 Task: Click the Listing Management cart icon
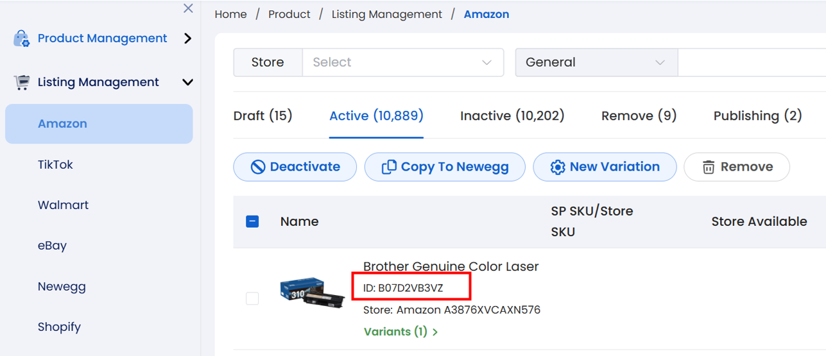click(x=21, y=82)
